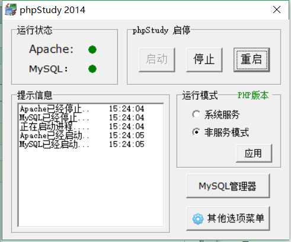Image resolution: width=291 pixels, height=242 pixels.
Task: Click the phpStudy app icon in title bar
Action: [x=11, y=9]
